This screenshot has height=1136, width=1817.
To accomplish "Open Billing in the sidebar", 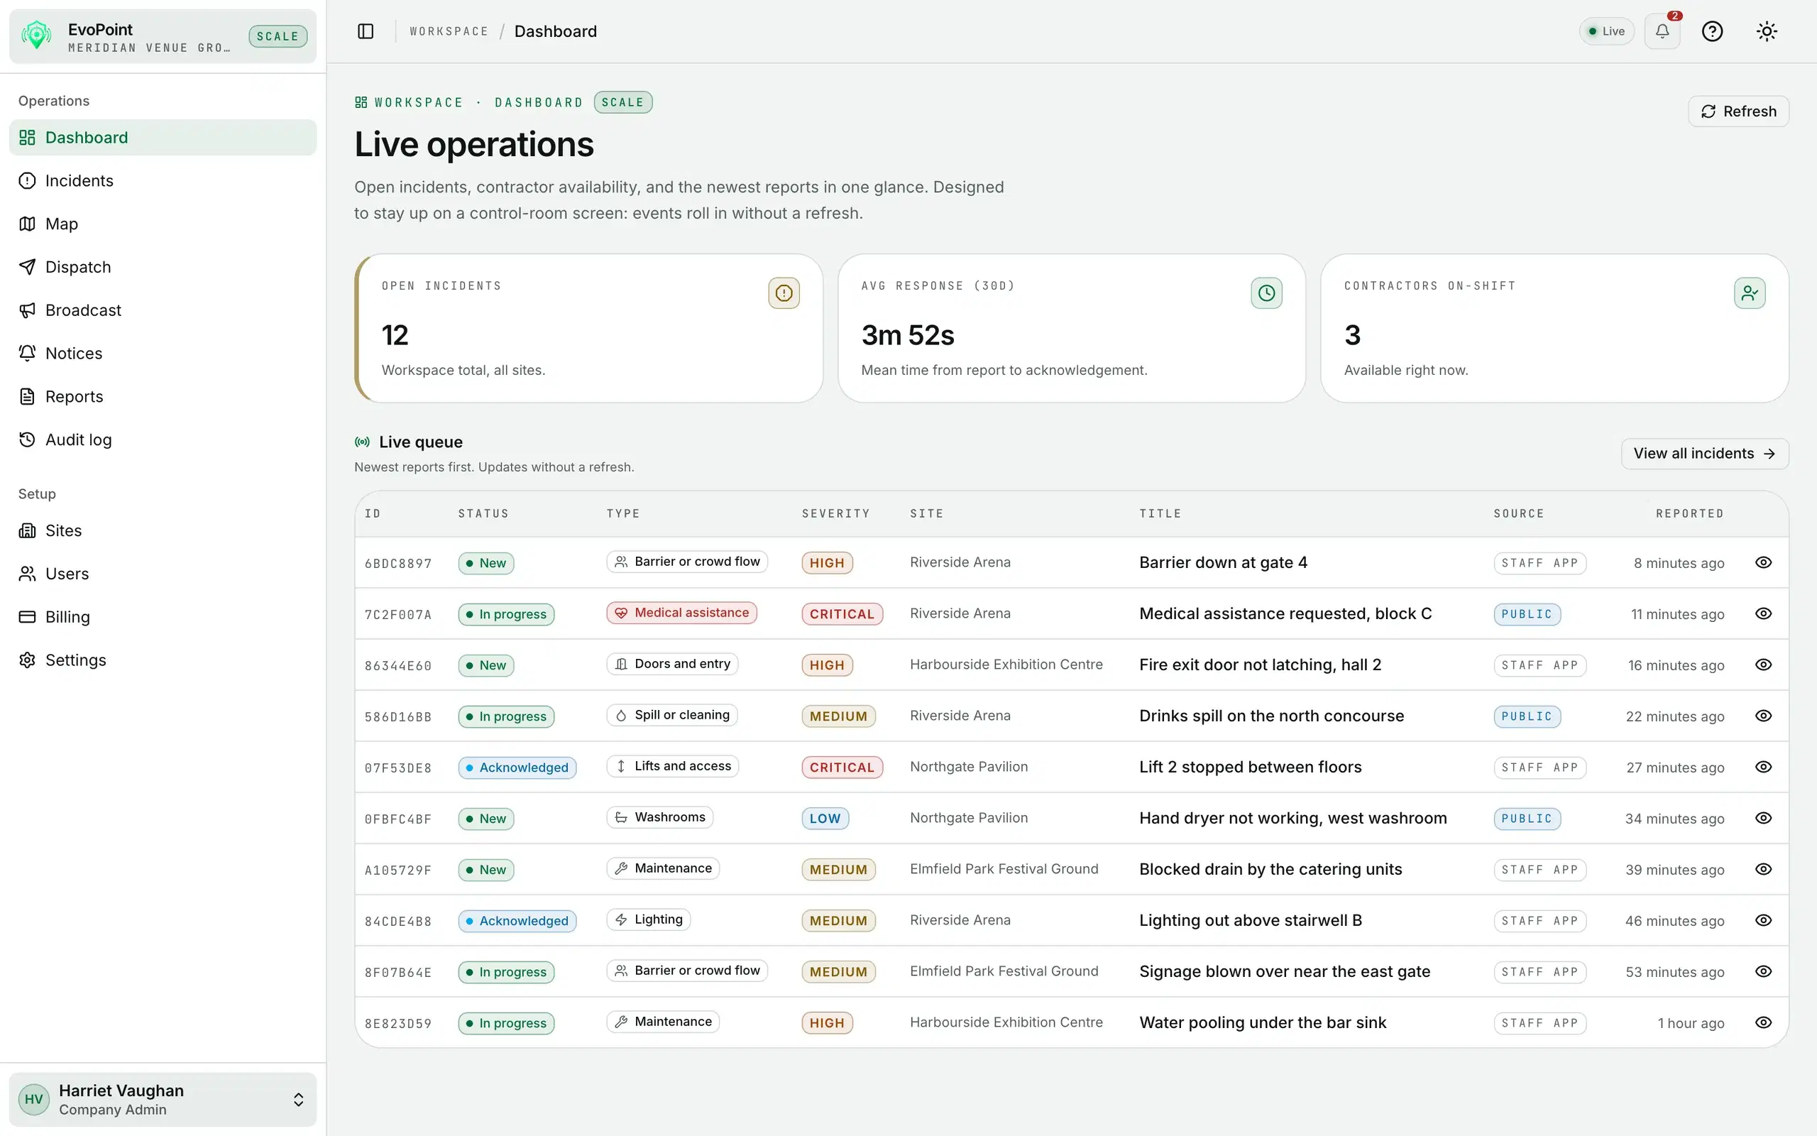I will click(163, 617).
